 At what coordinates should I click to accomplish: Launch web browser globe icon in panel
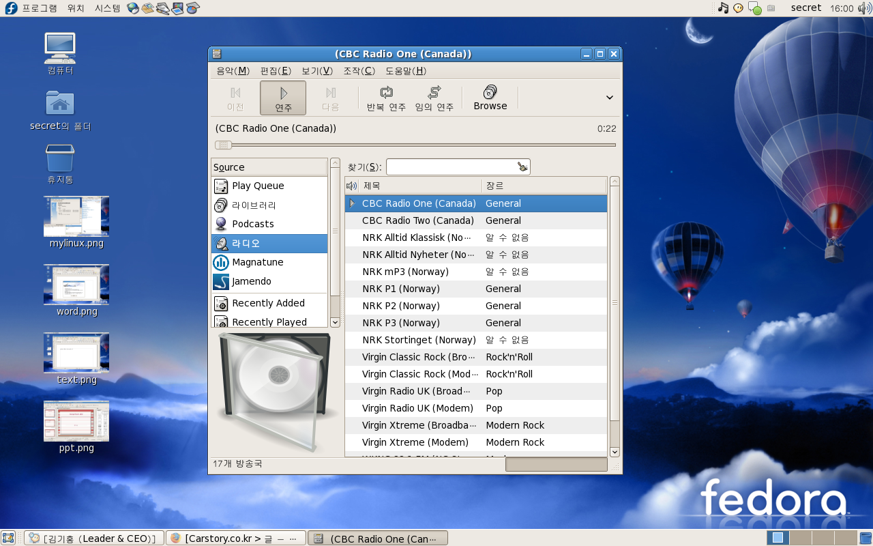[x=133, y=8]
